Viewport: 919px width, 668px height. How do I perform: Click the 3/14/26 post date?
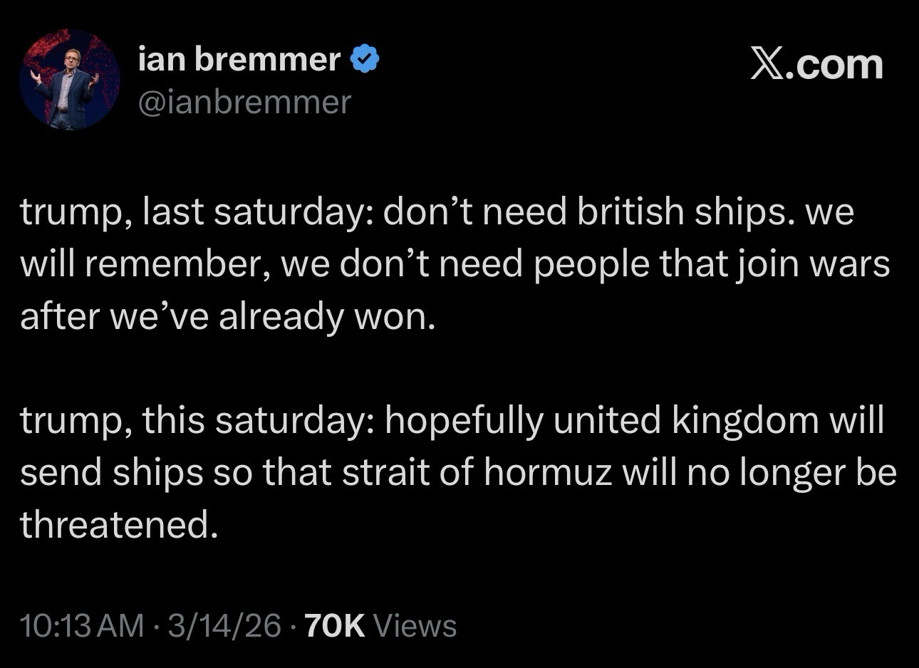(224, 625)
